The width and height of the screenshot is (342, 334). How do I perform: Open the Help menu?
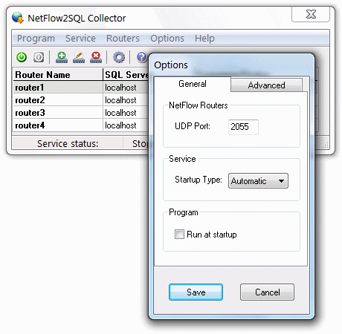coord(204,39)
